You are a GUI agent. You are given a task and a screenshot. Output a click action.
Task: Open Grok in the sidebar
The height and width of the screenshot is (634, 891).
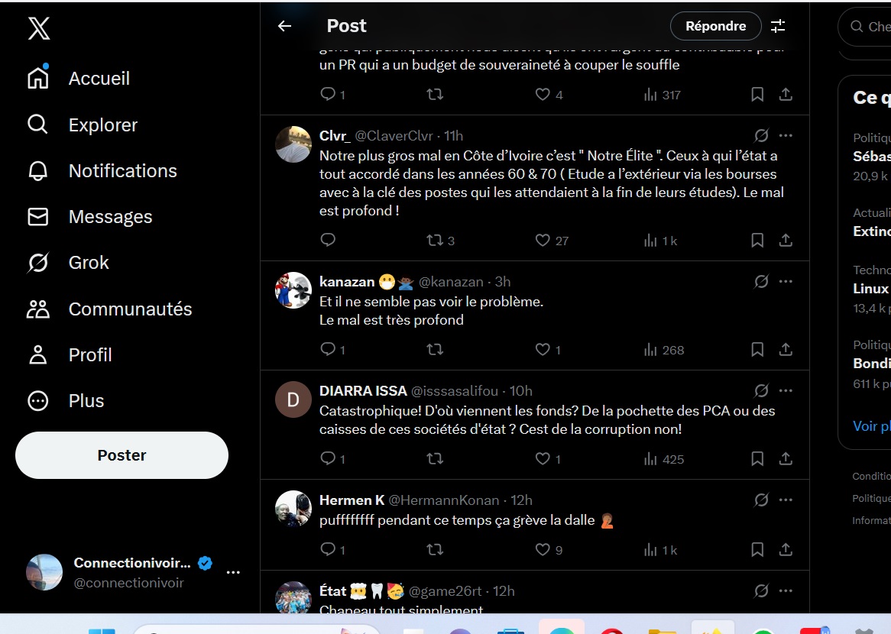click(x=89, y=263)
